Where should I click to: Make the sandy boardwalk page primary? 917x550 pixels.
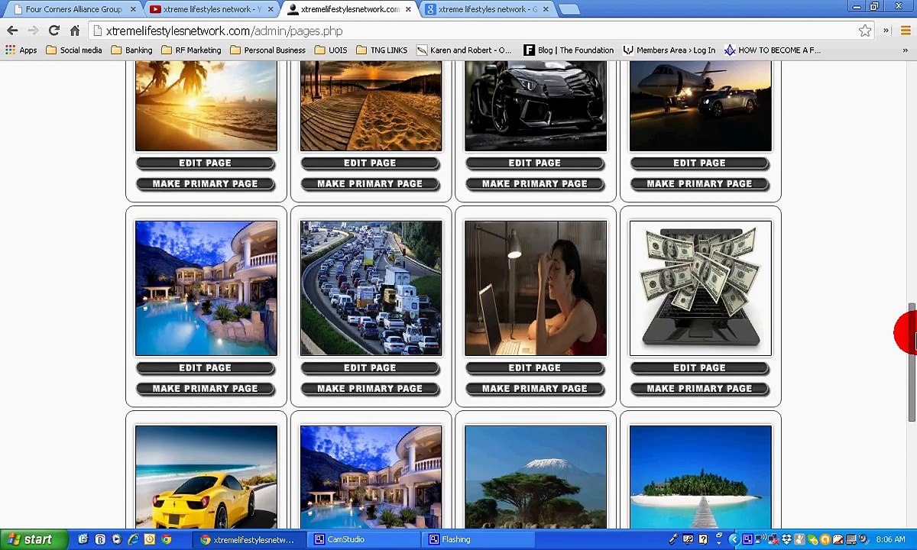click(x=370, y=184)
